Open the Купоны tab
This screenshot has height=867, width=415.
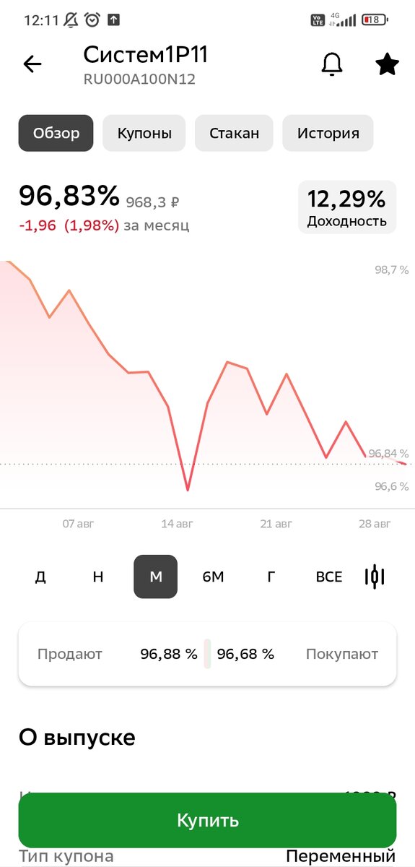[144, 133]
